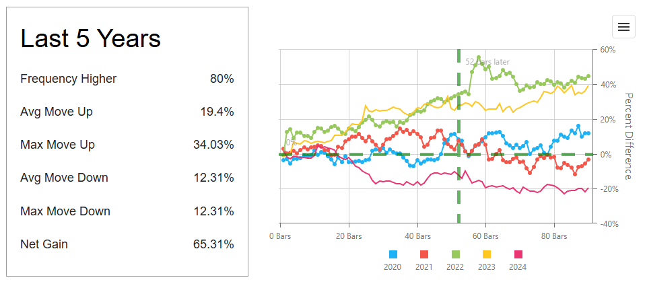Hide the 2022 series via its legend label
The height and width of the screenshot is (284, 645).
pos(456,267)
